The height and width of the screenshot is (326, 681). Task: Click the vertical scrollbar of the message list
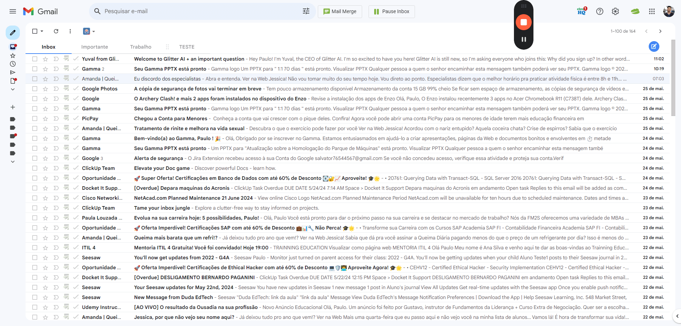click(x=673, y=78)
